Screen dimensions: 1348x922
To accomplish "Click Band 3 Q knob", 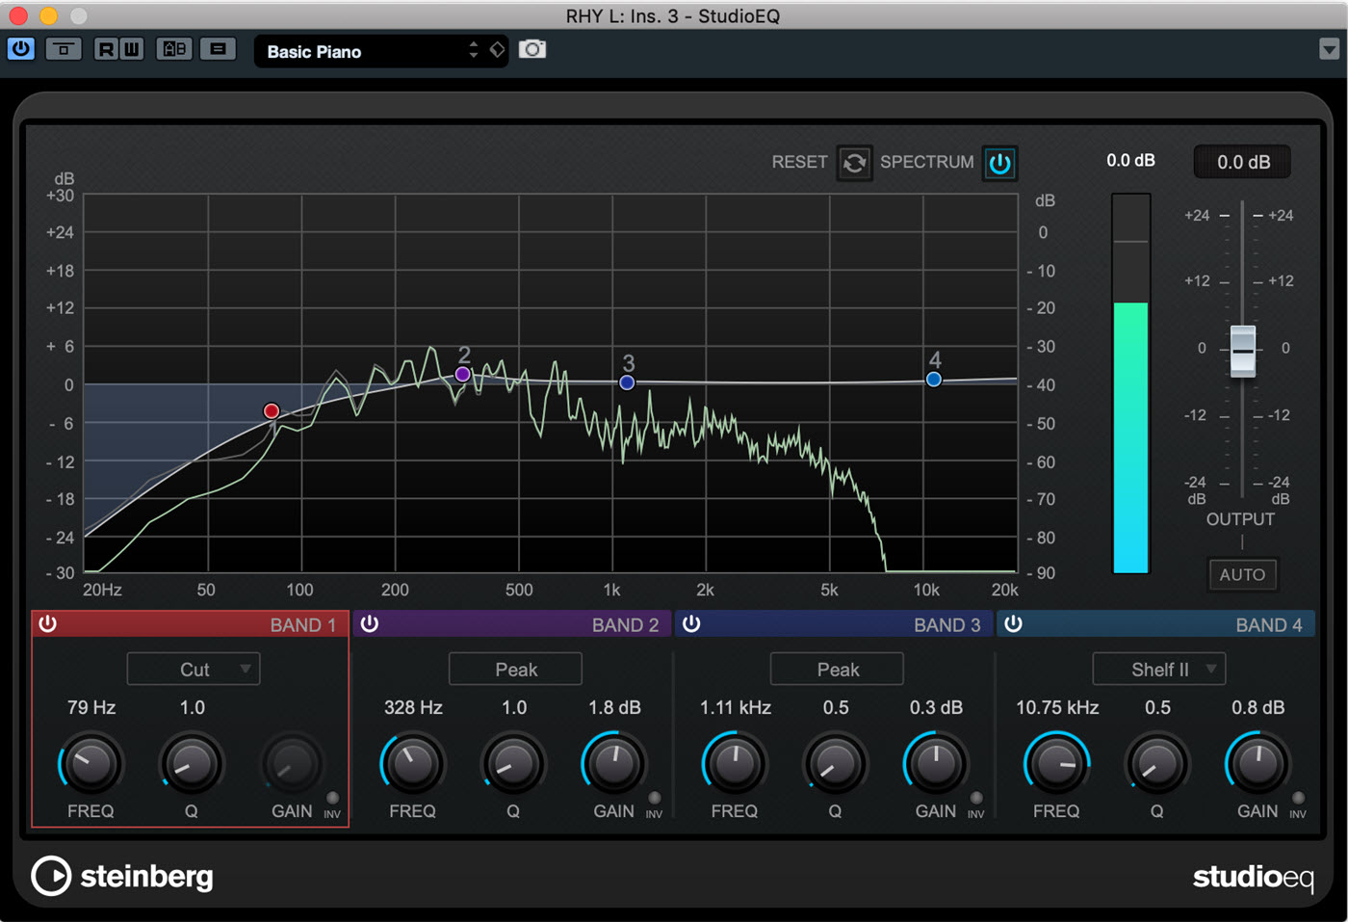I will click(835, 765).
